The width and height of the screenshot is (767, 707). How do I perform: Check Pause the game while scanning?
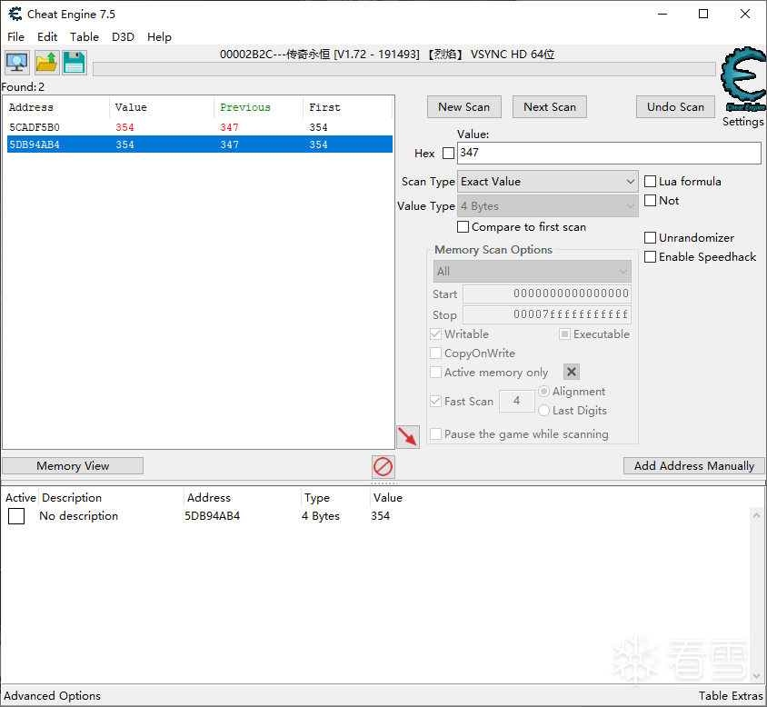[435, 434]
